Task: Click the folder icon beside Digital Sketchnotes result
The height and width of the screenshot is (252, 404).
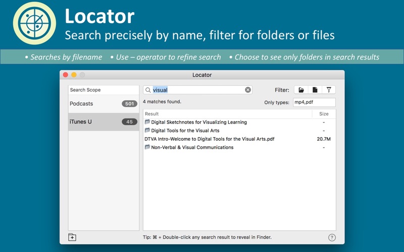Action: (x=147, y=122)
